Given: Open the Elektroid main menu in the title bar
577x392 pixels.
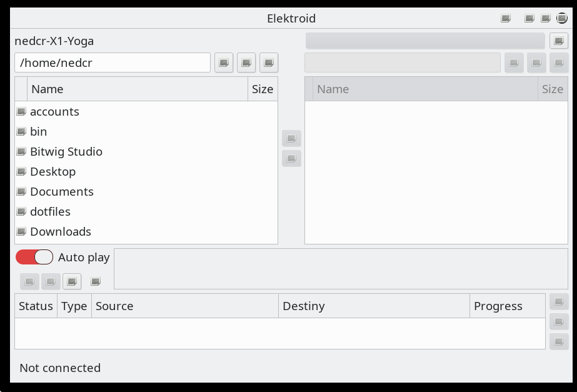Looking at the screenshot, I should pyautogui.click(x=506, y=19).
